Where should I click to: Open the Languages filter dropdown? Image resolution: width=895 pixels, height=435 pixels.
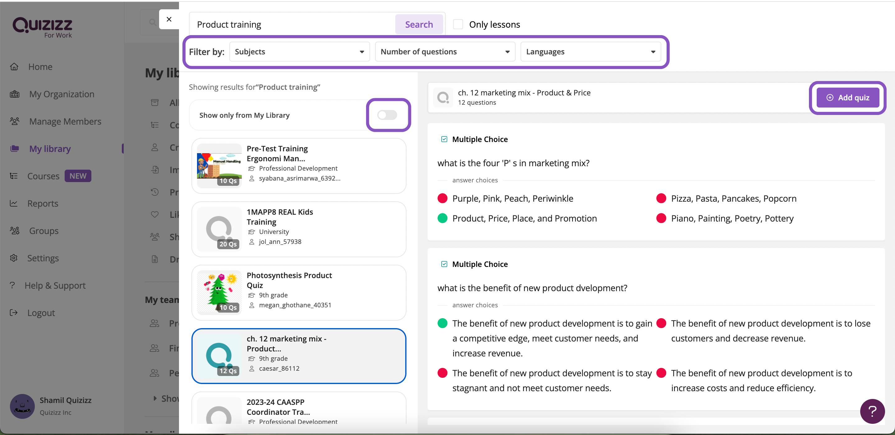(x=590, y=52)
